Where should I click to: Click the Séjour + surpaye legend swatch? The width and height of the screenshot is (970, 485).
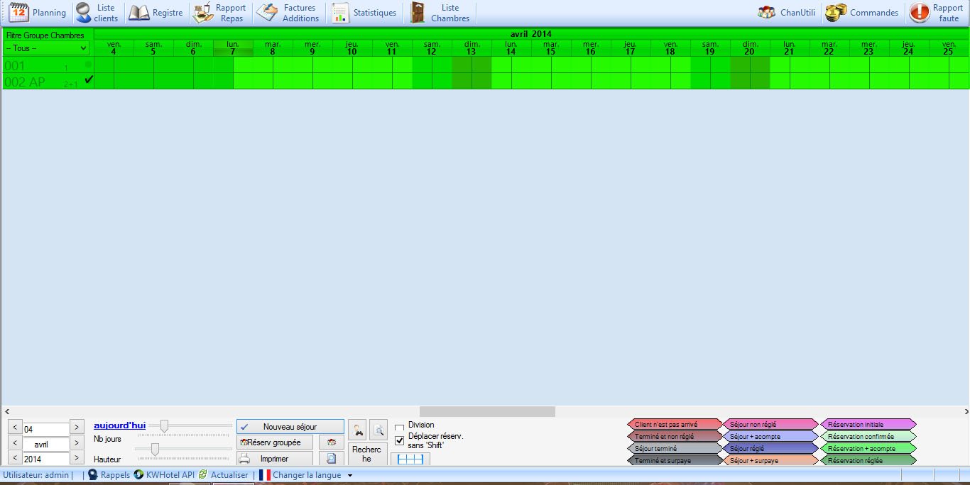tap(771, 461)
